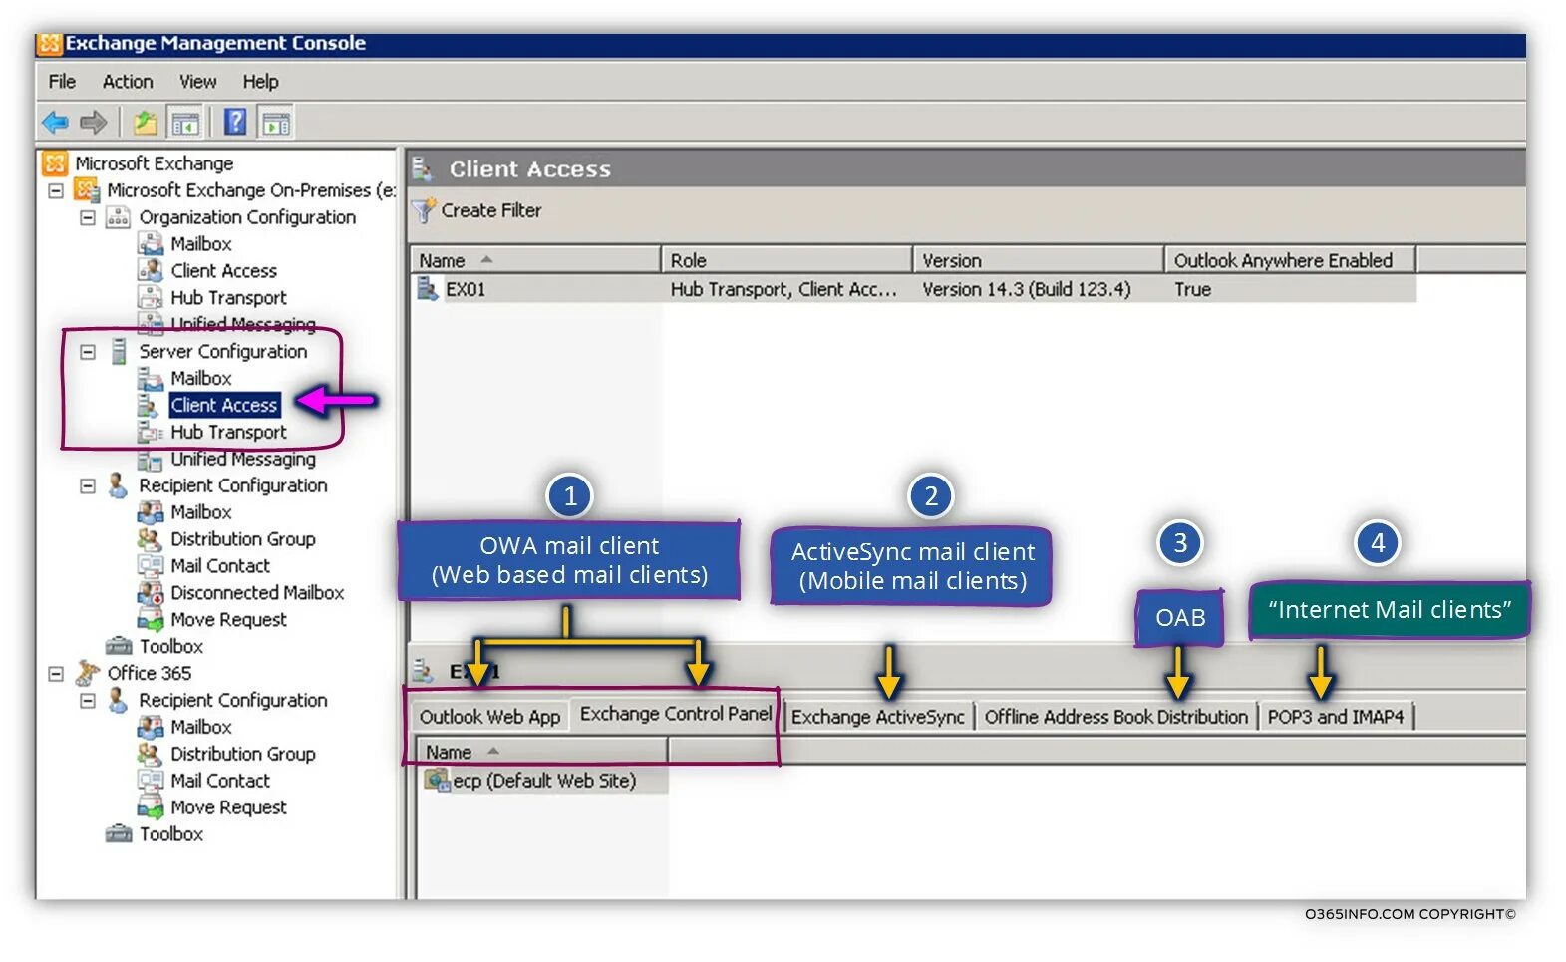The image size is (1566, 962).
Task: Select Move Request under Office 365
Action: (x=228, y=807)
